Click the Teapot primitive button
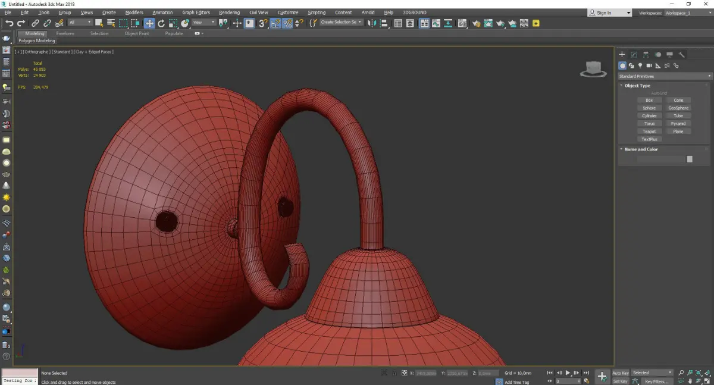 (x=649, y=132)
